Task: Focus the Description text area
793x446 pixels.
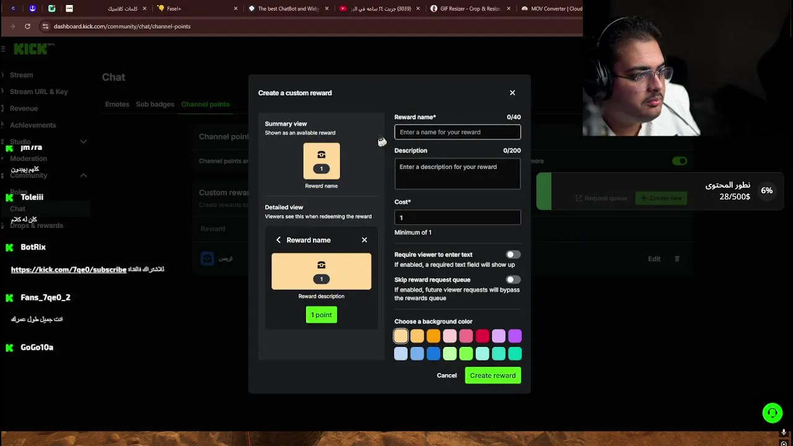Action: (x=457, y=174)
